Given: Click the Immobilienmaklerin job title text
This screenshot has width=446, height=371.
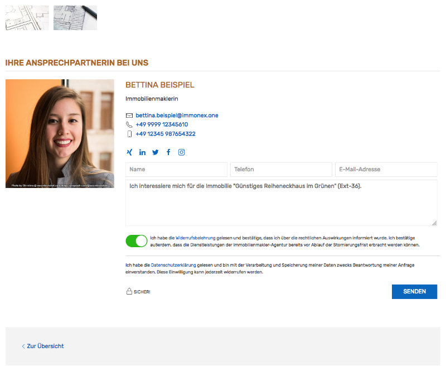Looking at the screenshot, I should [x=152, y=99].
